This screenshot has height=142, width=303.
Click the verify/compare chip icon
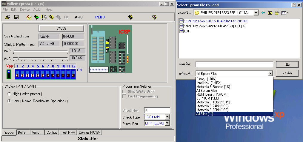click(44, 17)
